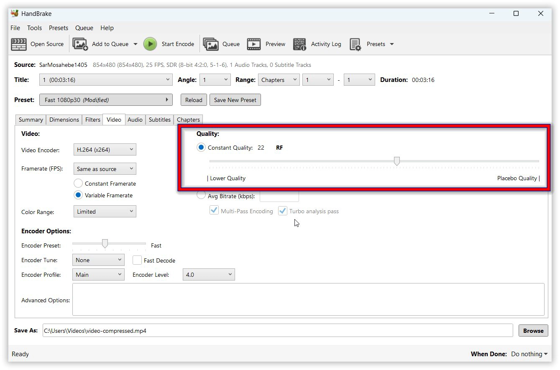
Task: Open the Video Encoder H.264 dropdown
Action: [105, 150]
